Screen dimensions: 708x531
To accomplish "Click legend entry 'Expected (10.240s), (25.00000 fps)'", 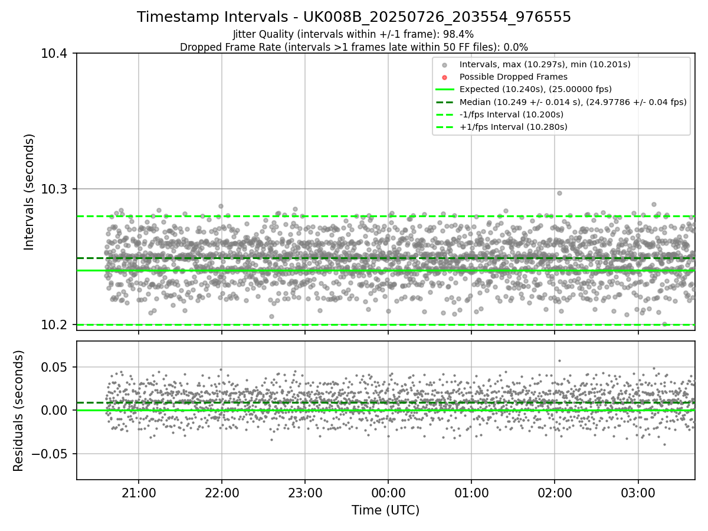I will (536, 89).
